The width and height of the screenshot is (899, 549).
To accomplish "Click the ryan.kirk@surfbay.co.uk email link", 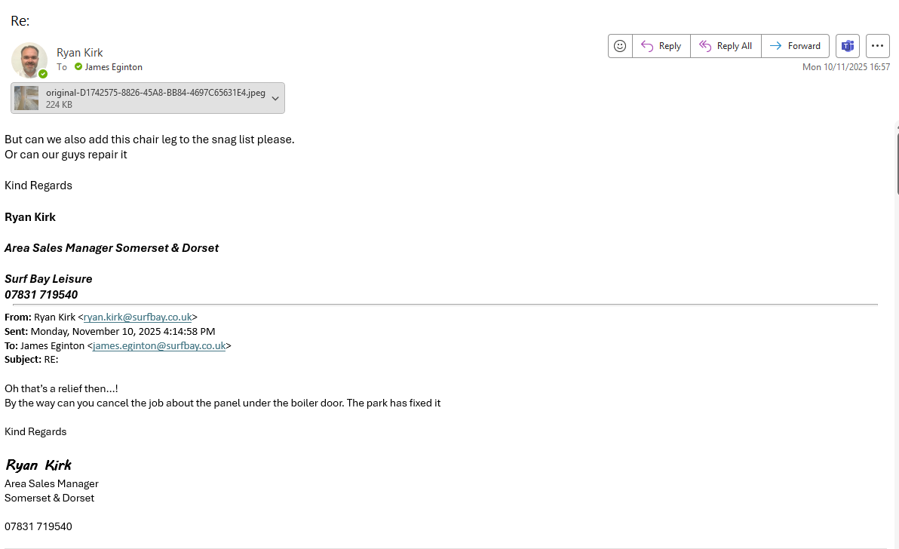I will [x=137, y=317].
